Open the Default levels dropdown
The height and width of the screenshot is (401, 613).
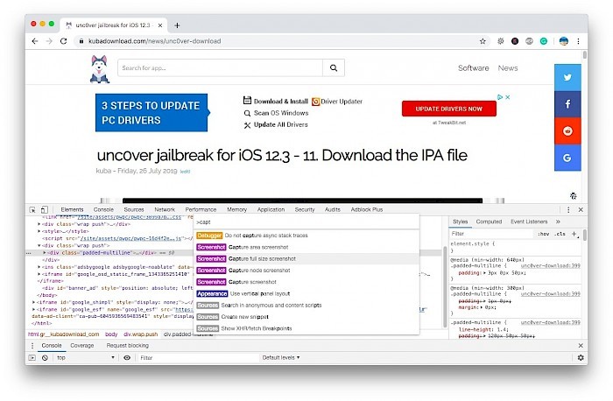tap(281, 357)
